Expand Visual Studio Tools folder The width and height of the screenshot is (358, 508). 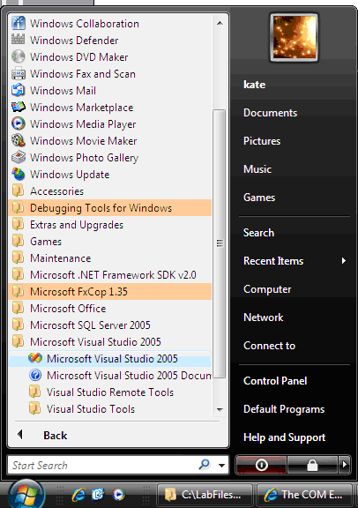click(x=110, y=409)
